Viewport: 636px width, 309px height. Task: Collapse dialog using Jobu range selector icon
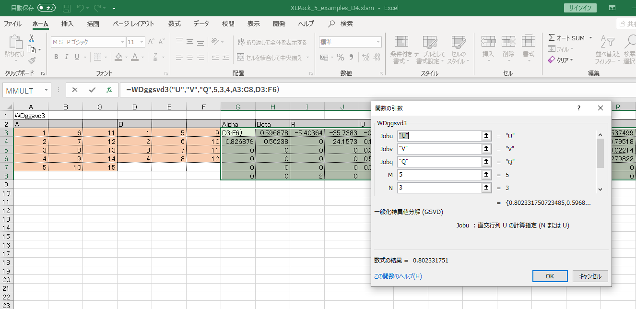pos(487,136)
